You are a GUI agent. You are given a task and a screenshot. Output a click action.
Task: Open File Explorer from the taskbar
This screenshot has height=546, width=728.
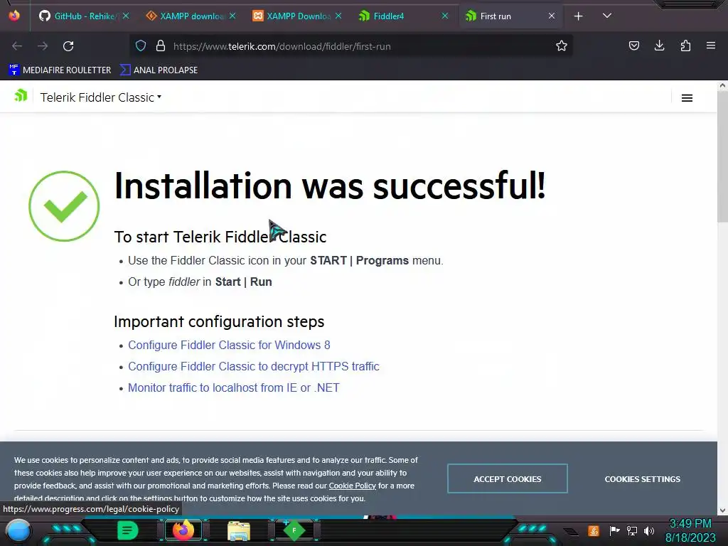pyautogui.click(x=239, y=531)
